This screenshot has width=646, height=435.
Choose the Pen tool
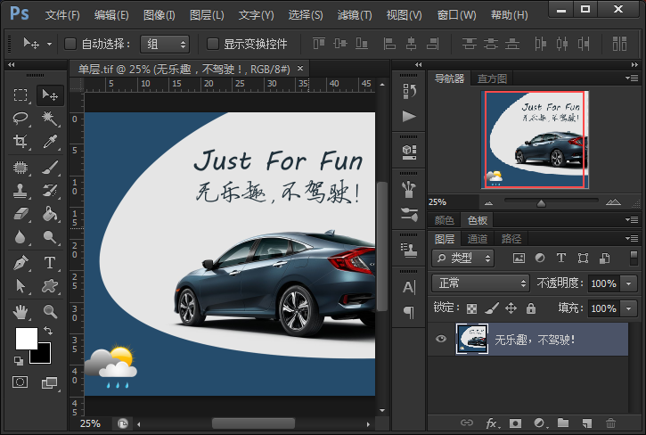pos(21,262)
